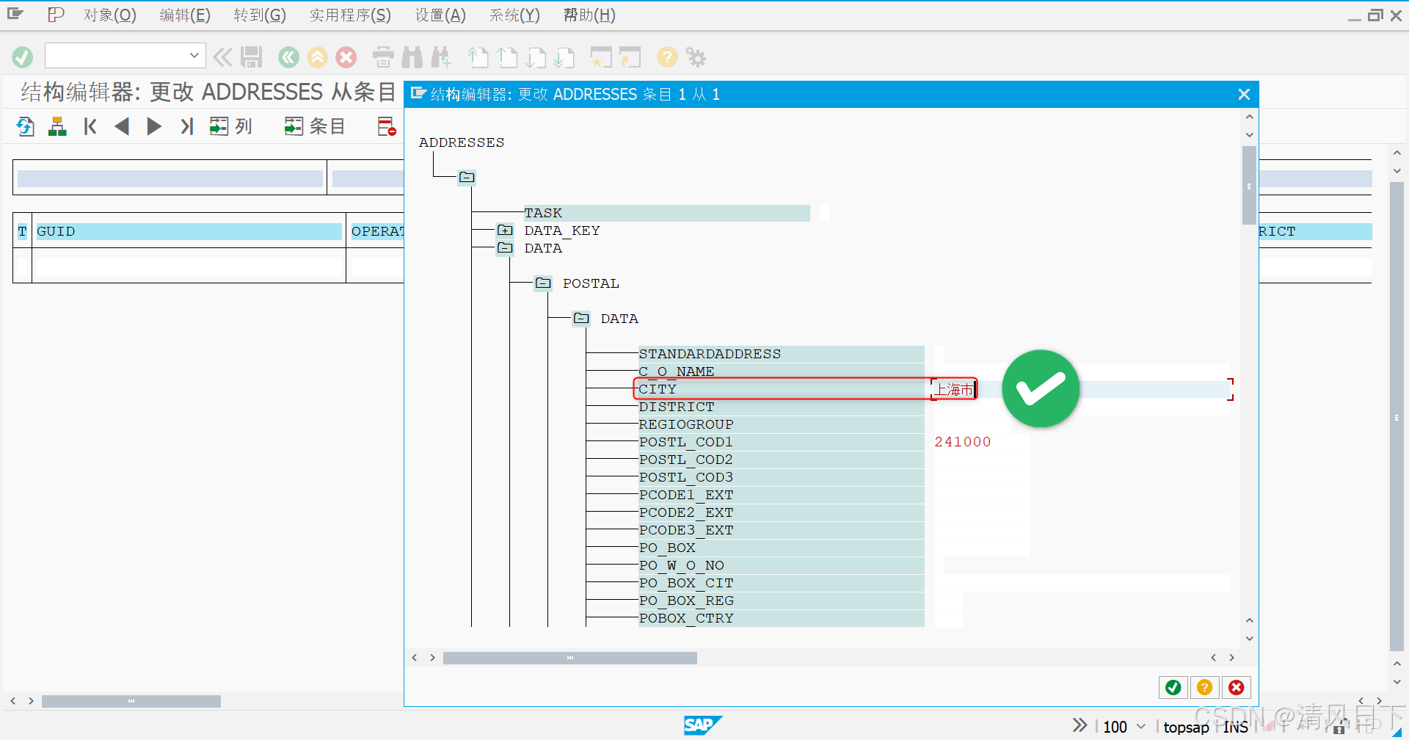Open the 实用程序(S) menu
This screenshot has height=740, width=1409.
click(x=350, y=15)
